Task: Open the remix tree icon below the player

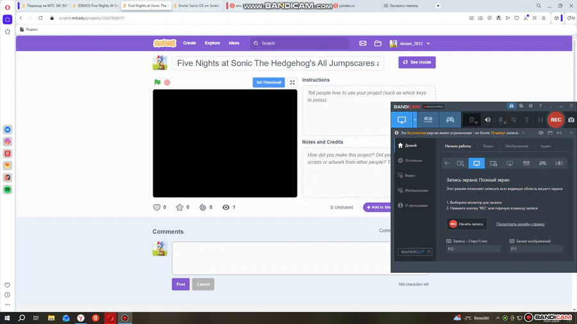Action: click(203, 207)
